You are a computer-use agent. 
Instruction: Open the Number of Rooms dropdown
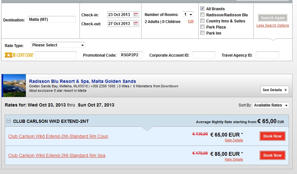click(188, 14)
